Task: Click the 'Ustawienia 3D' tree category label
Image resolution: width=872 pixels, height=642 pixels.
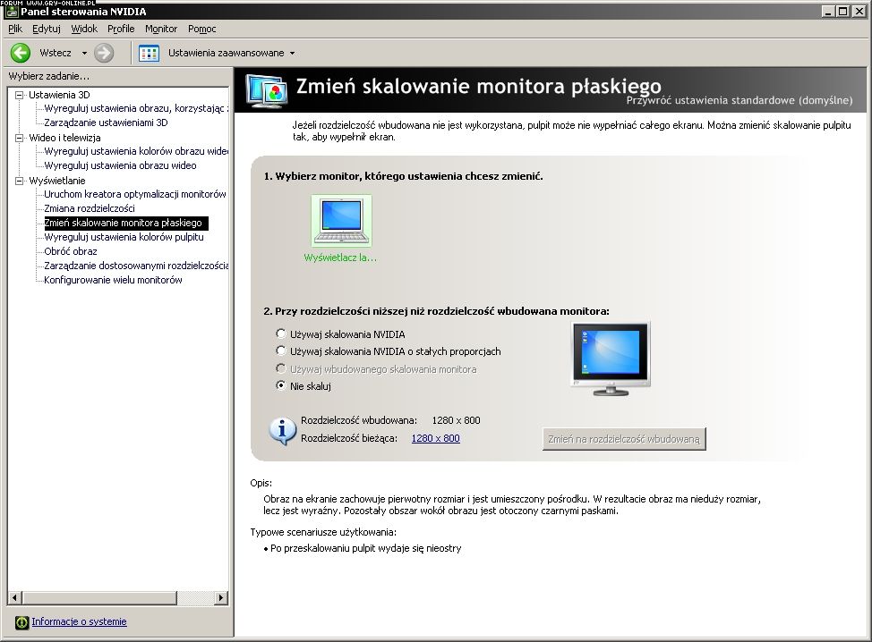Action: click(59, 95)
